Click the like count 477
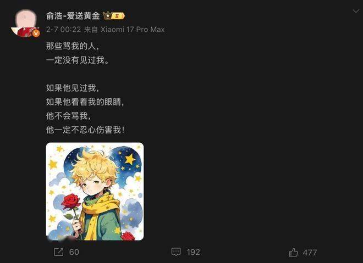This screenshot has width=363, height=263. (x=310, y=253)
